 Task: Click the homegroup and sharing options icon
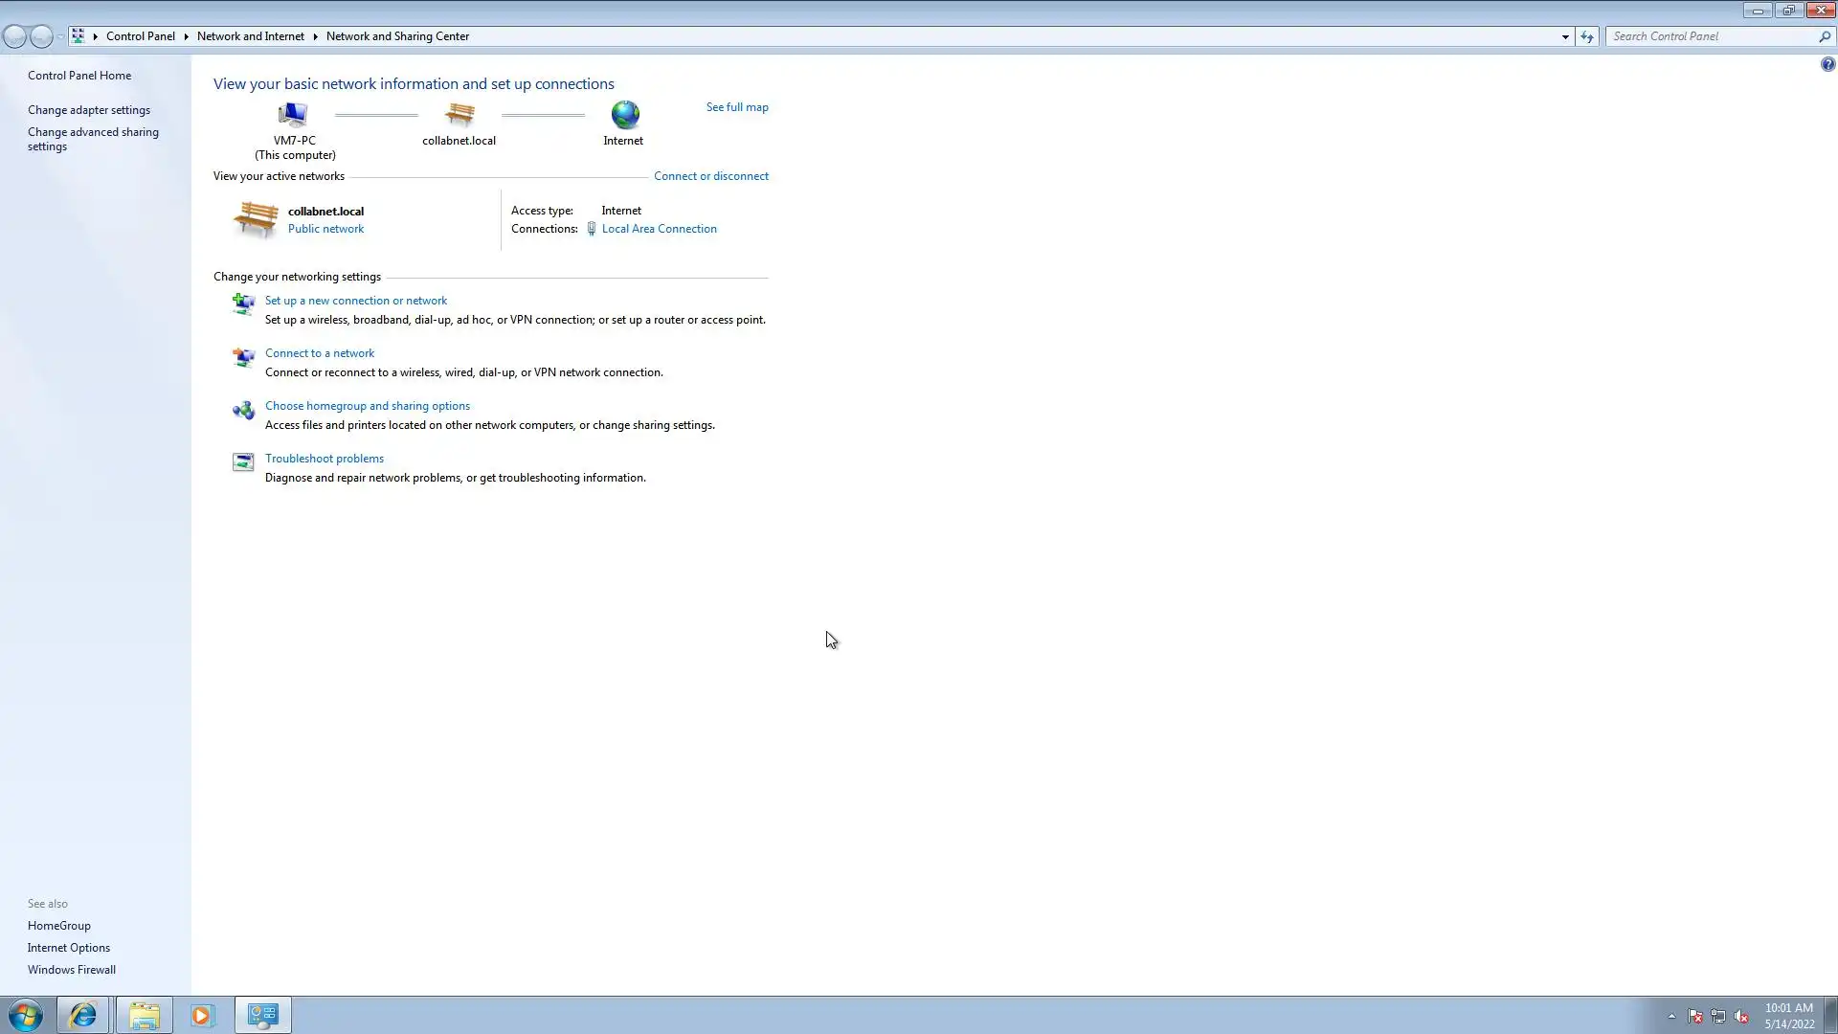(243, 410)
